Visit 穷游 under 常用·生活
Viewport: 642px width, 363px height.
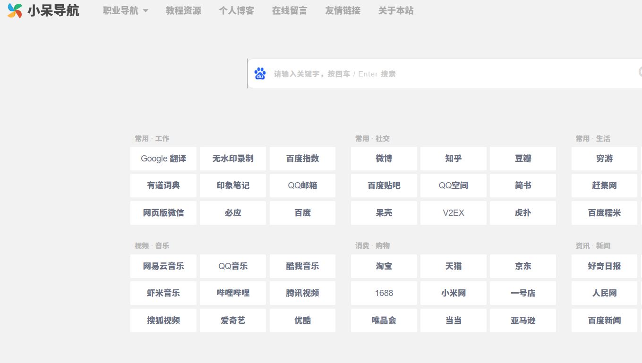(x=604, y=159)
